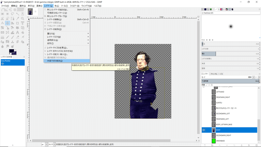Screen dimensions: 261x147
Task: Switch to the チャンネル tab
Action: pos(214,74)
